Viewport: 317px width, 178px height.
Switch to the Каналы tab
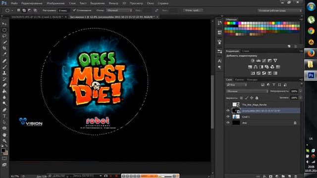[239, 80]
